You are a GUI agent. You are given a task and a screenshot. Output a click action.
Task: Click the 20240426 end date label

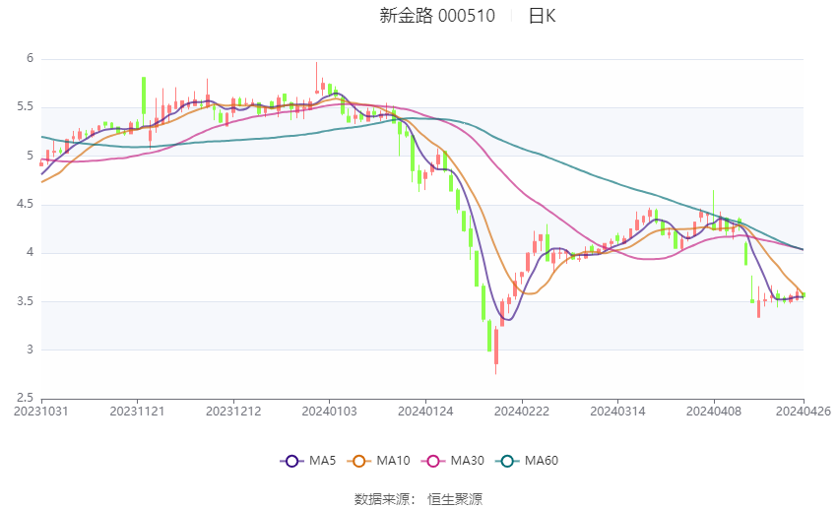pos(803,411)
